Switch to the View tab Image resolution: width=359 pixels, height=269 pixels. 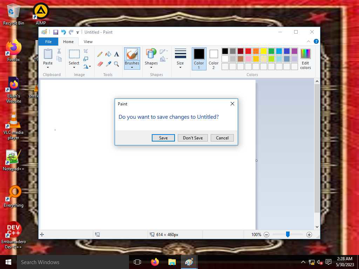(88, 42)
